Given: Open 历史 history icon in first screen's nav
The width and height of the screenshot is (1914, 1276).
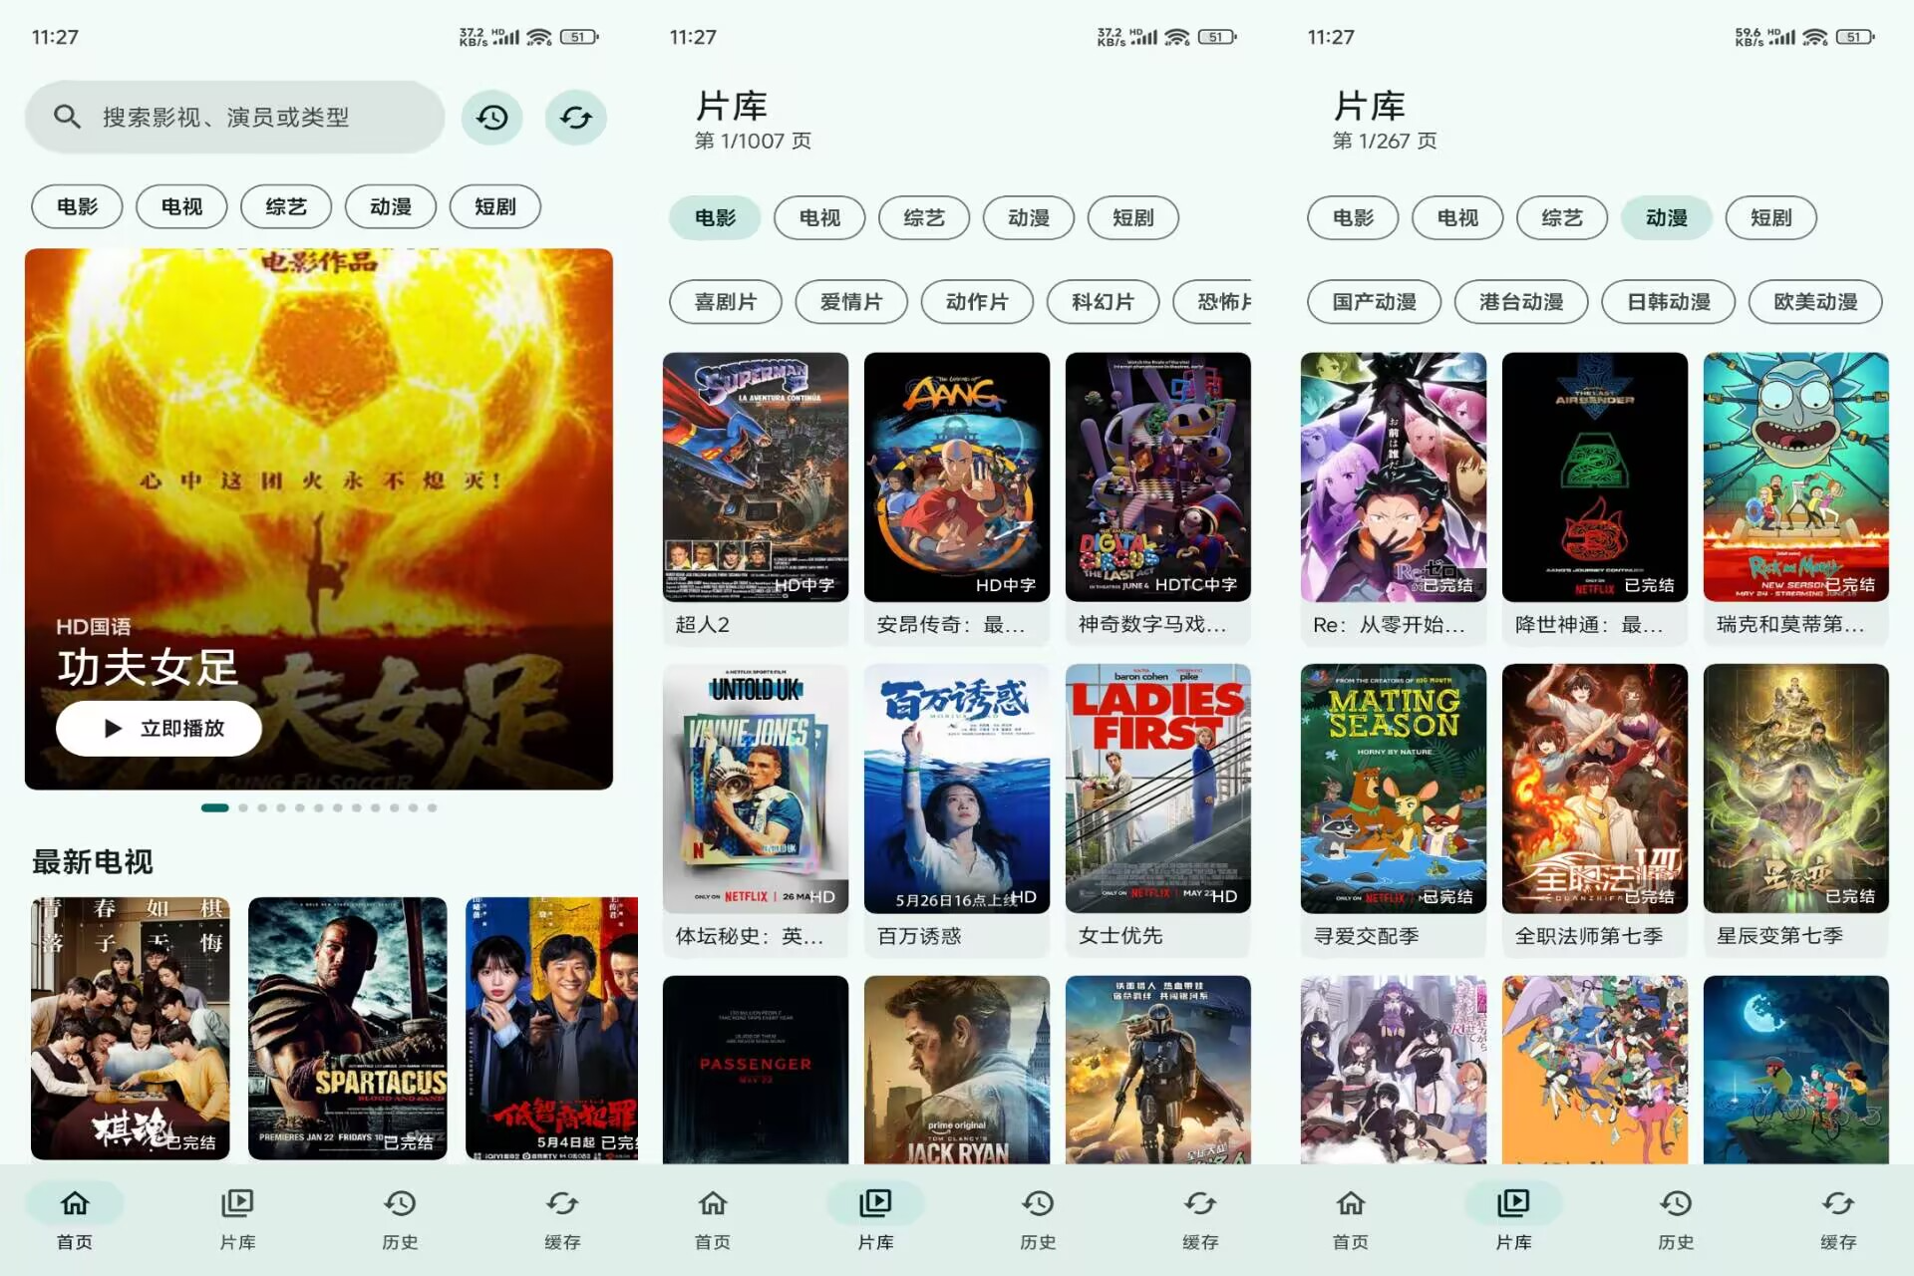Looking at the screenshot, I should pyautogui.click(x=400, y=1203).
